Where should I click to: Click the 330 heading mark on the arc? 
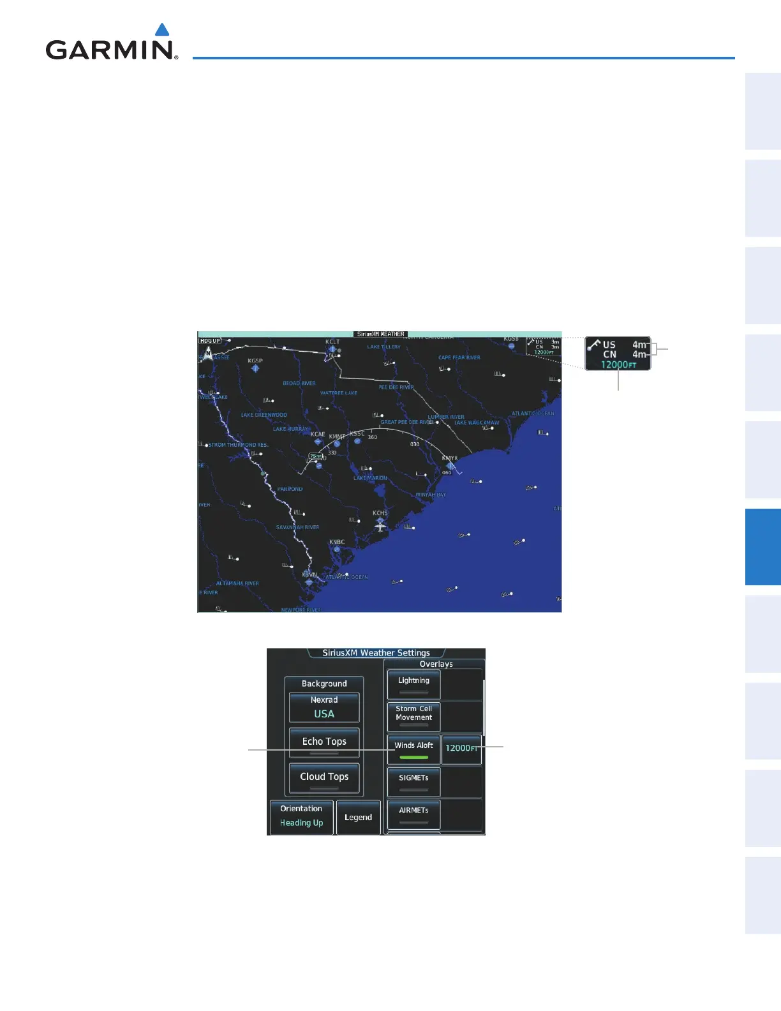[x=332, y=453]
